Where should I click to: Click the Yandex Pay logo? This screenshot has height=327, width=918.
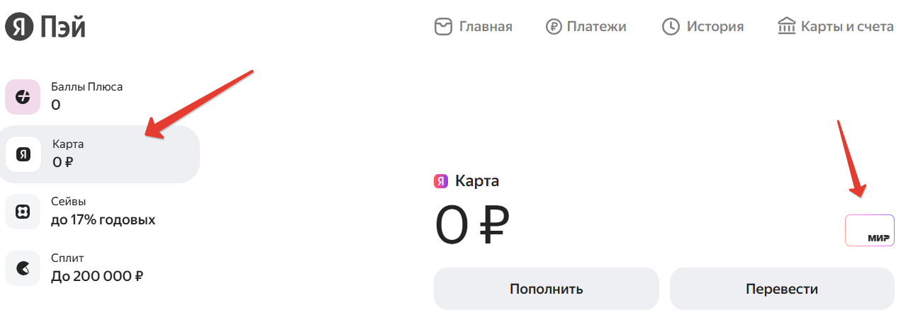45,27
